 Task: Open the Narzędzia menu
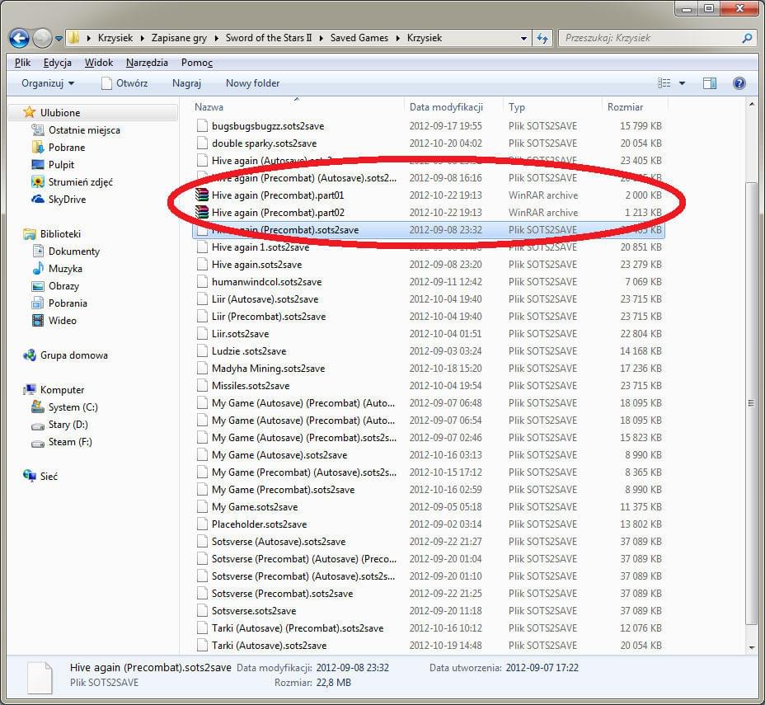pyautogui.click(x=147, y=63)
